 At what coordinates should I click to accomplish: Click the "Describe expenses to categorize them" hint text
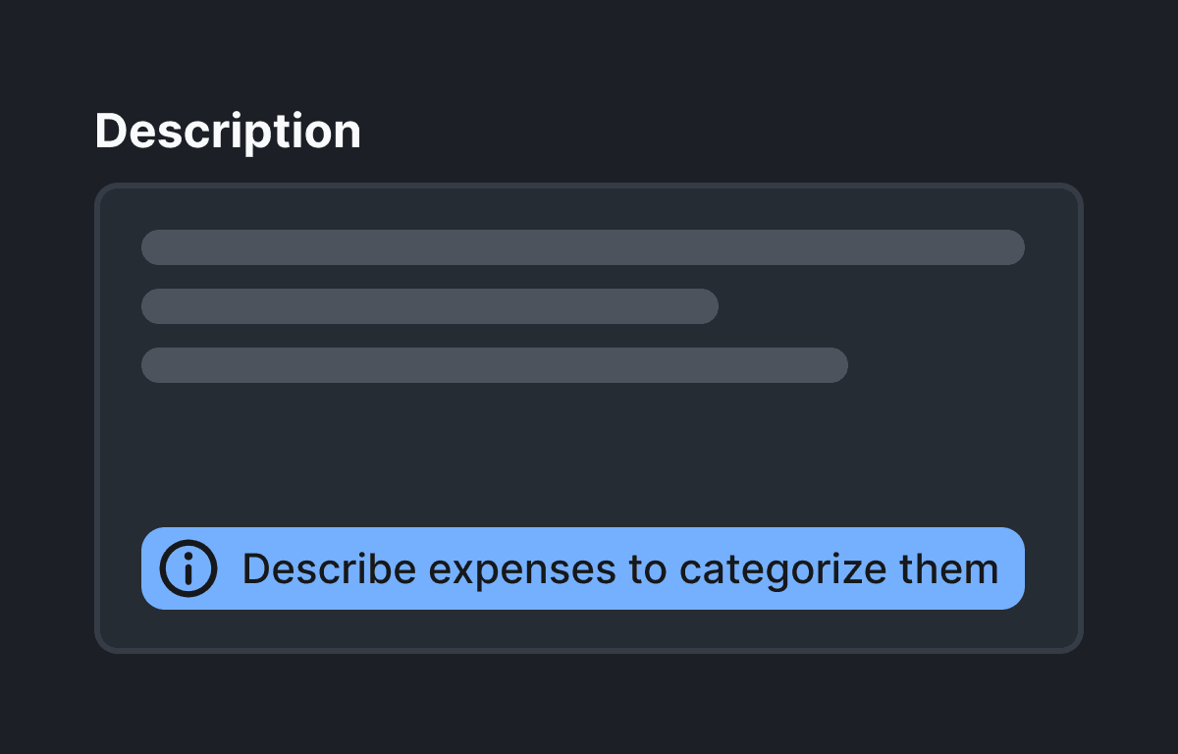click(x=619, y=569)
